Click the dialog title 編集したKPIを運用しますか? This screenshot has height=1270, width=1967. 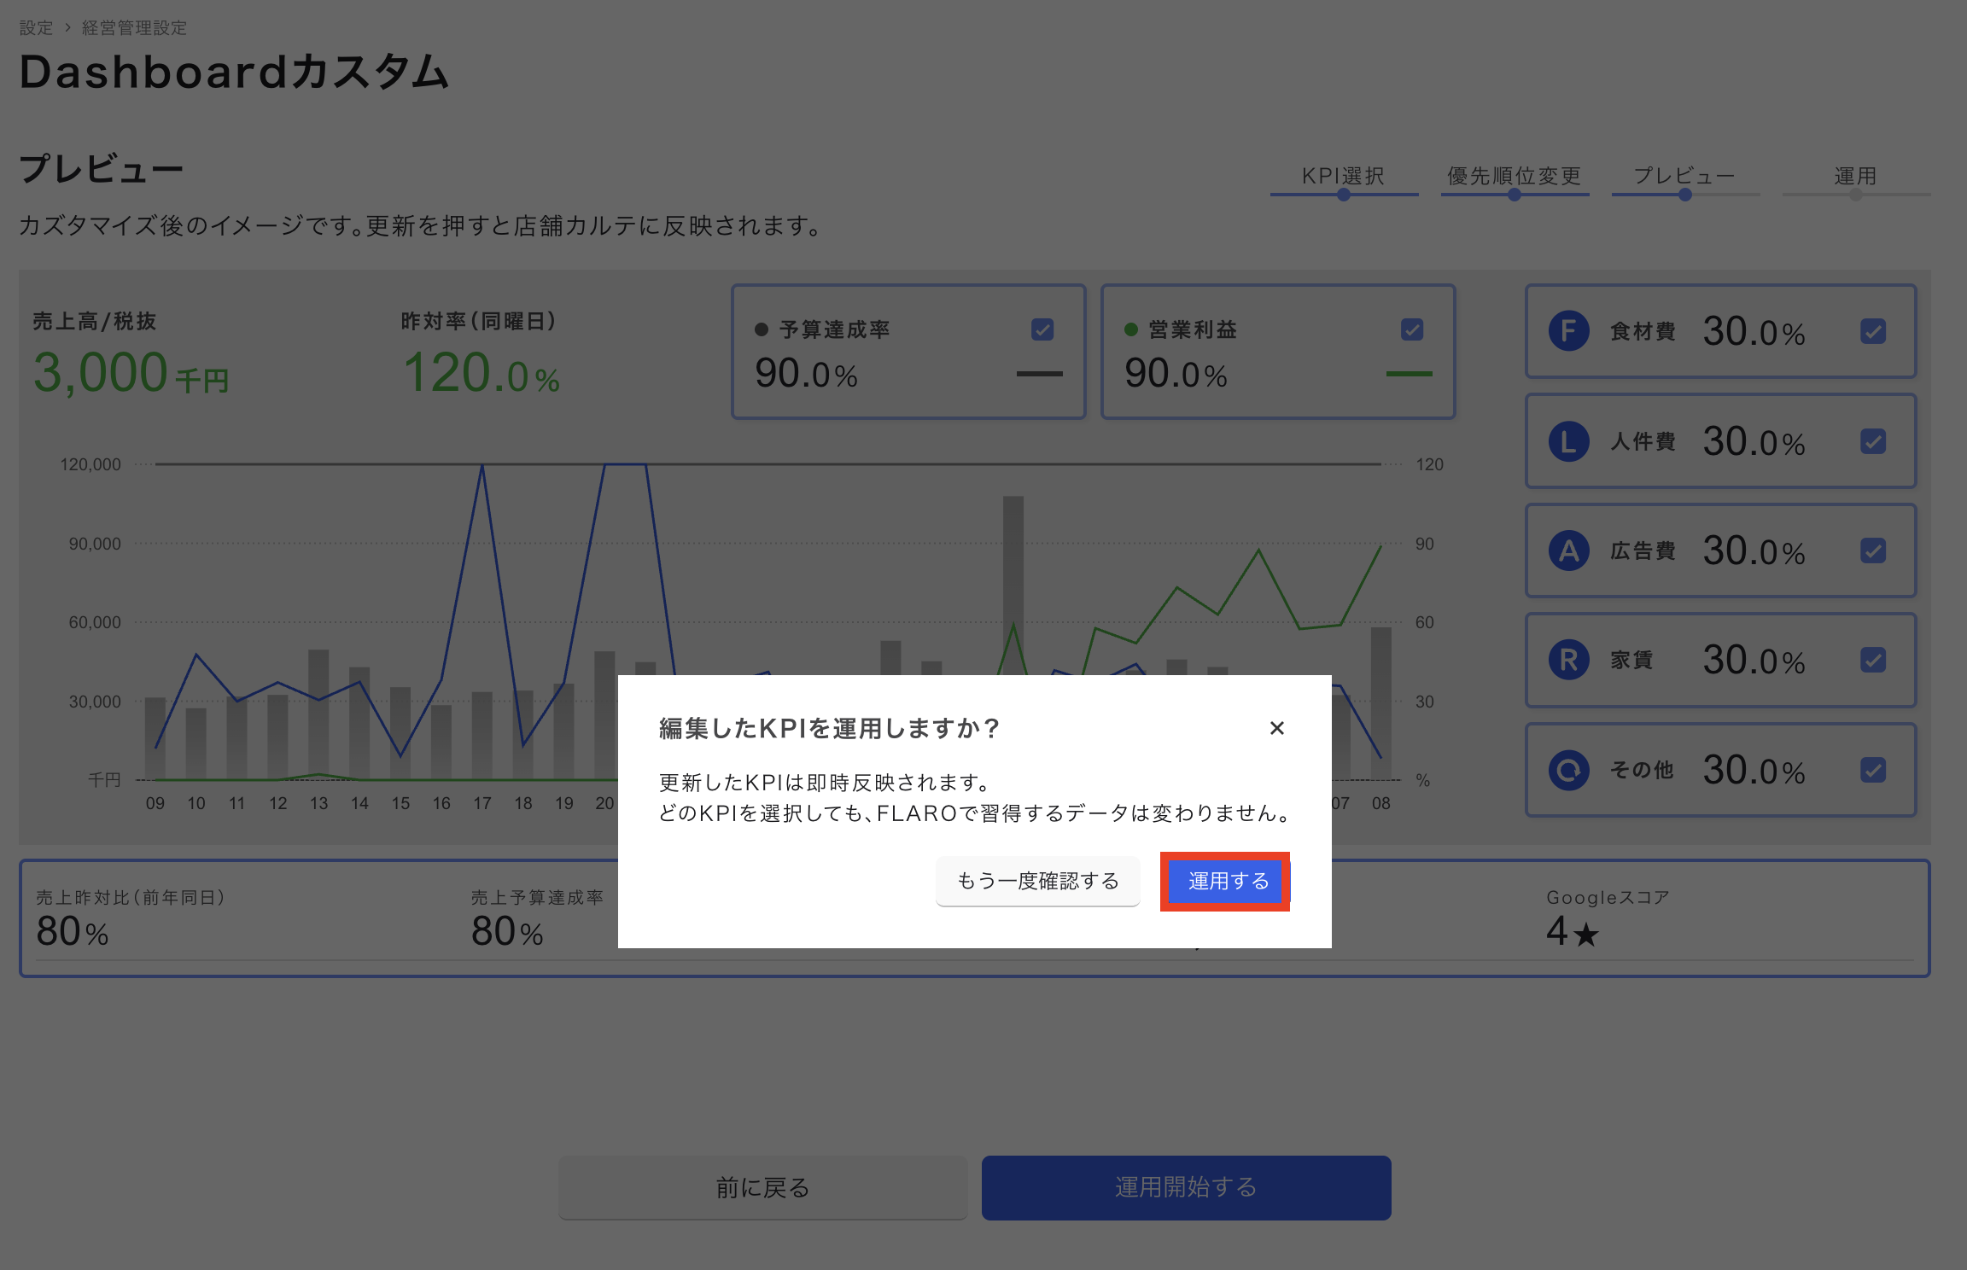pyautogui.click(x=828, y=728)
